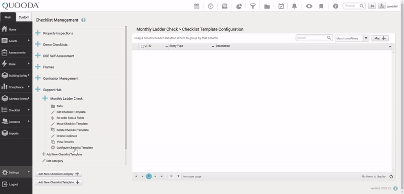Open the ID column menu arrow

167,46
